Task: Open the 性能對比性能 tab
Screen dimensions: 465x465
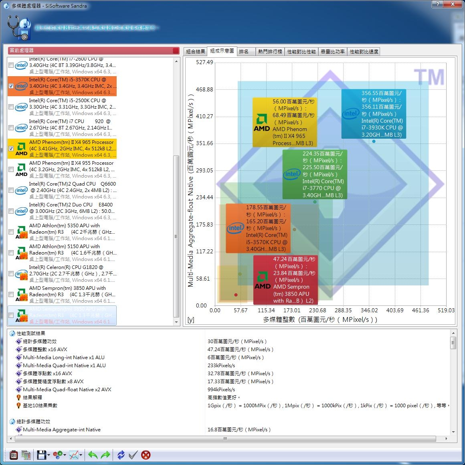Action: [x=301, y=52]
